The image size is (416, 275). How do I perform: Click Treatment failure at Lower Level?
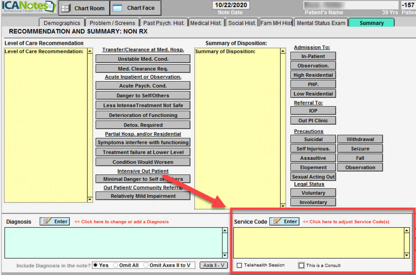click(143, 152)
